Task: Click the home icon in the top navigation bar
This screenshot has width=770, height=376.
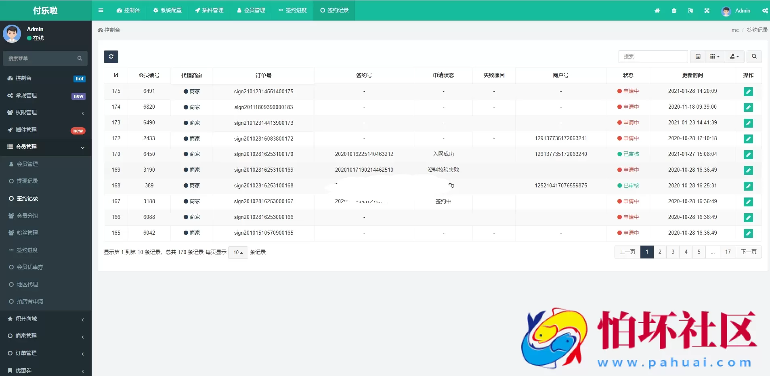Action: [x=657, y=11]
